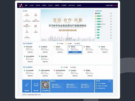Click the red and white X logo
The width and height of the screenshot is (135, 101).
click(x=21, y=5)
